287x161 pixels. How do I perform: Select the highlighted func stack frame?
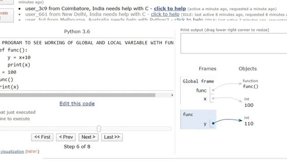pyautogui.click(x=198, y=119)
